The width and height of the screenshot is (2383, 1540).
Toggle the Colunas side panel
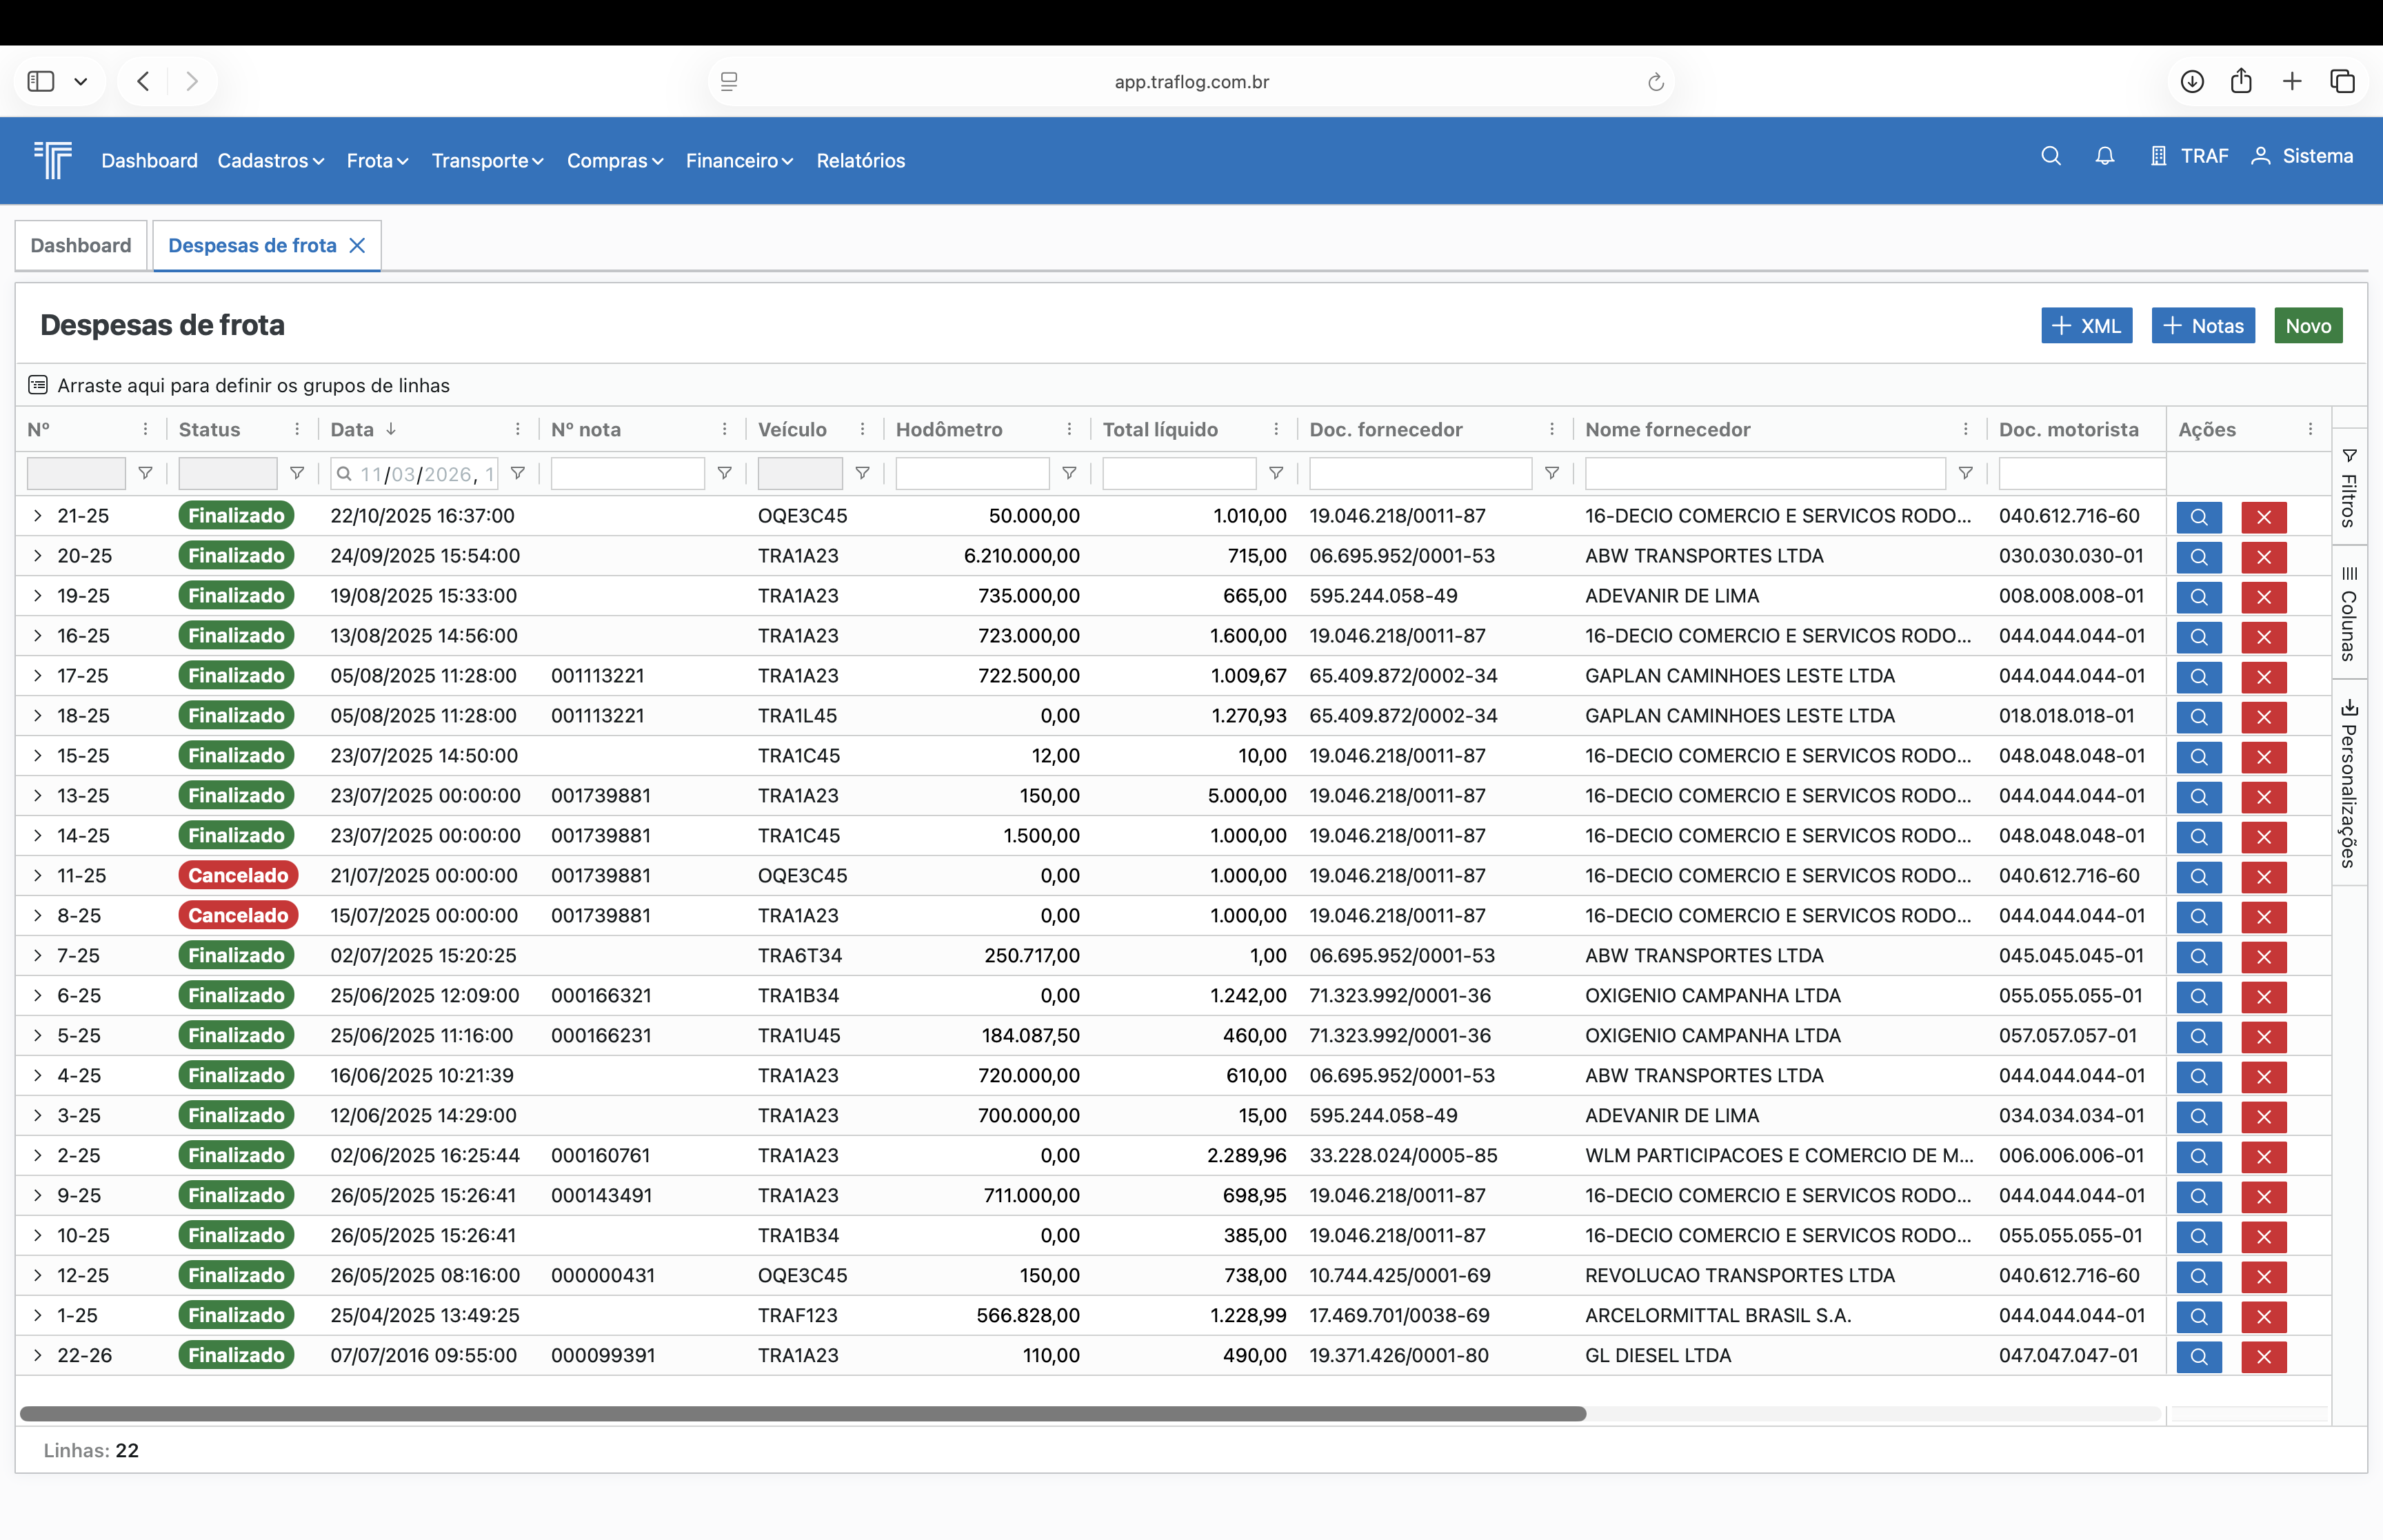pos(2349,613)
